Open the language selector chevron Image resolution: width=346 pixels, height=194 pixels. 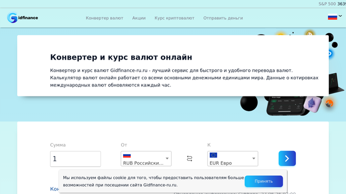pyautogui.click(x=340, y=16)
